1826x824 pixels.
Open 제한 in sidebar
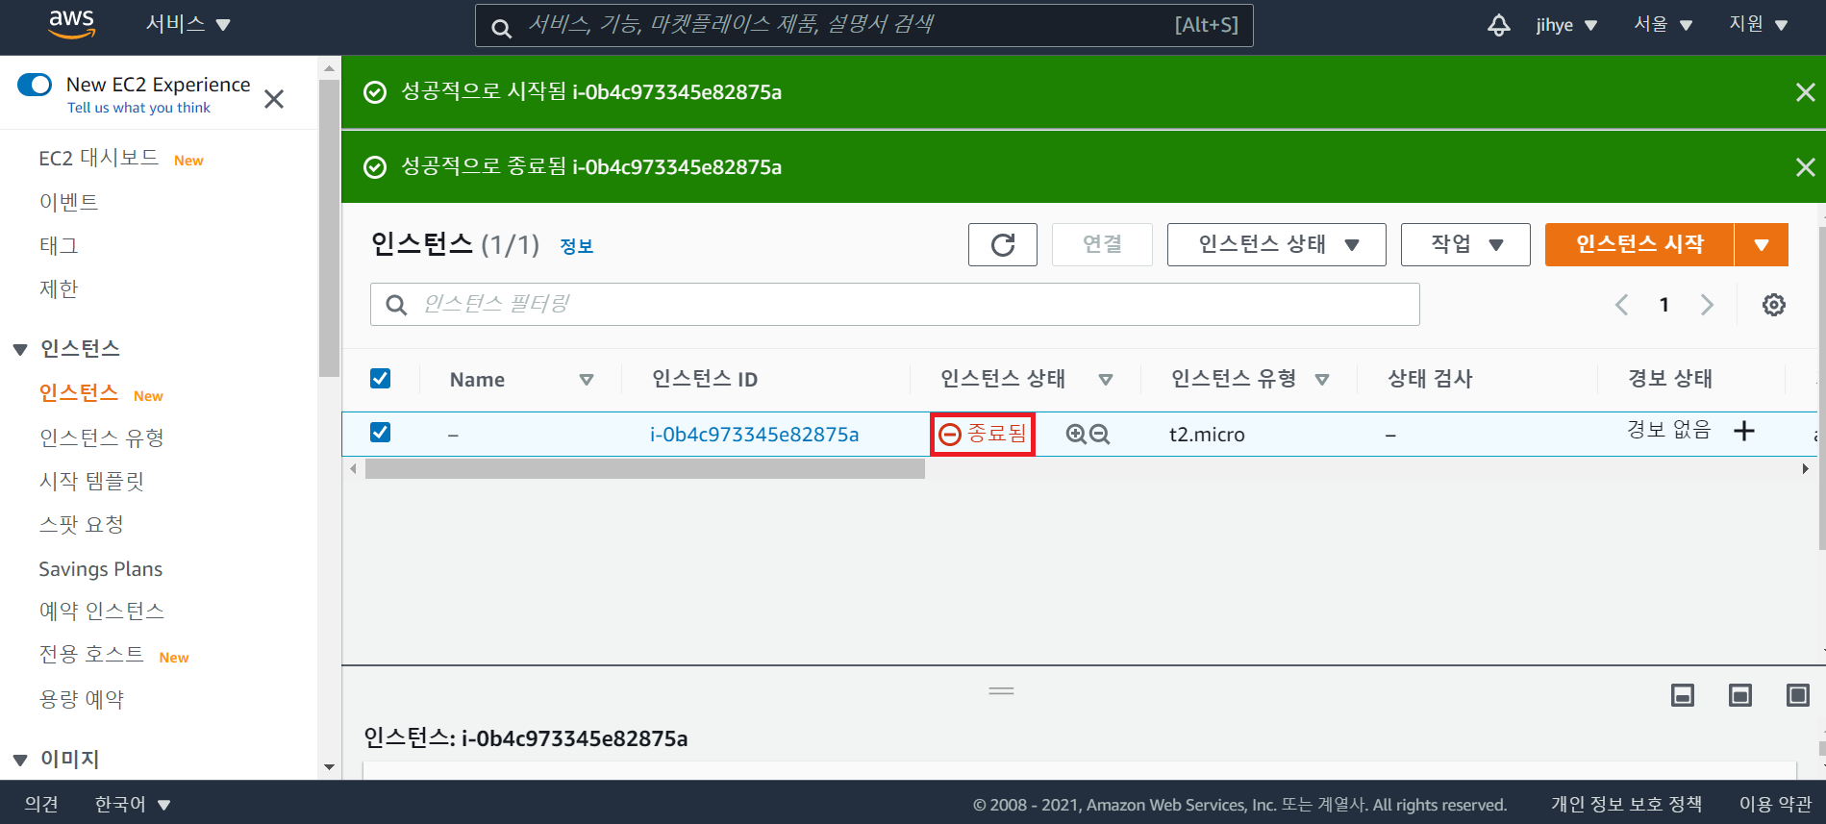point(59,288)
